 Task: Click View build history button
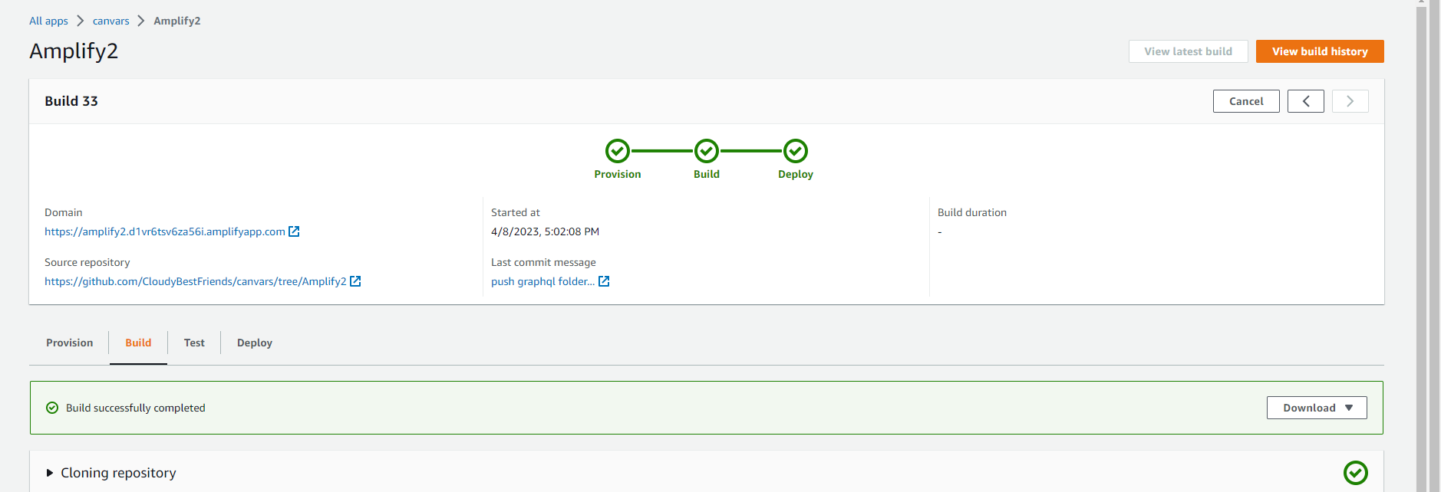pyautogui.click(x=1319, y=51)
